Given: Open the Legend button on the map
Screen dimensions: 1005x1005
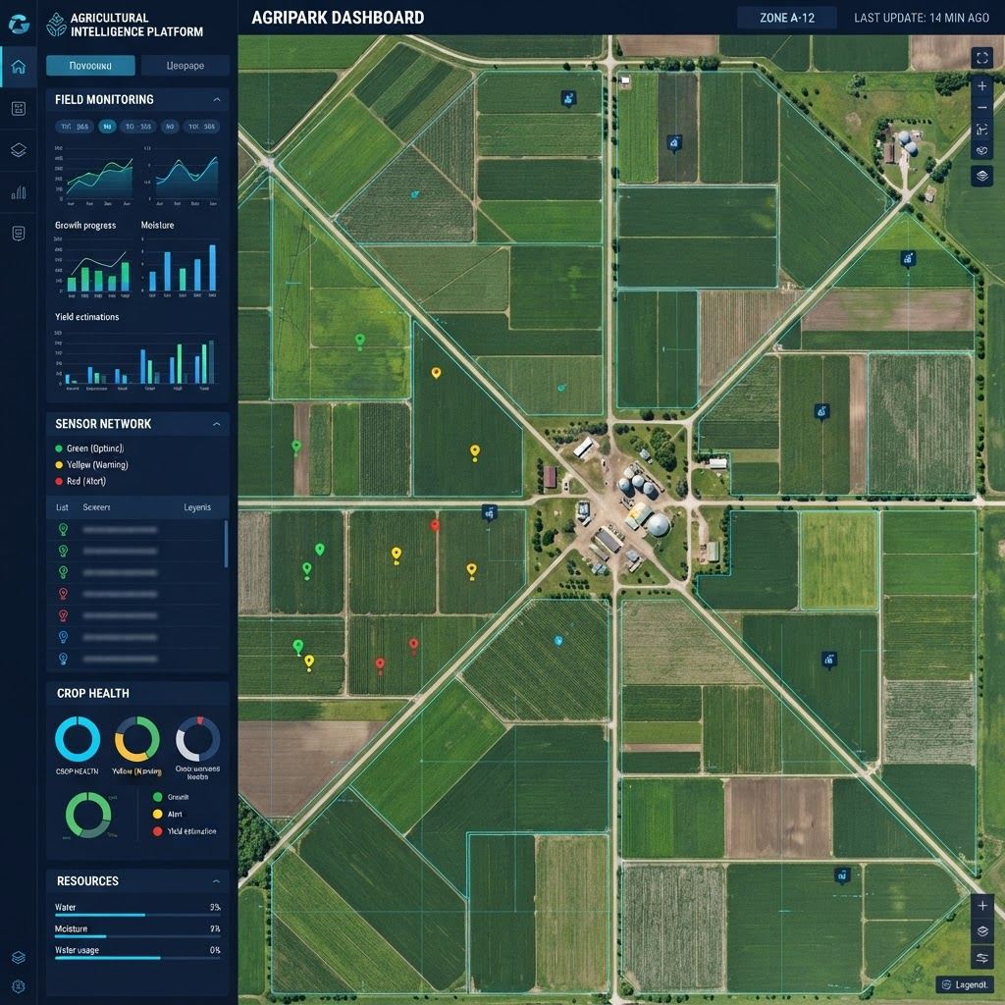Looking at the screenshot, I should (x=964, y=985).
